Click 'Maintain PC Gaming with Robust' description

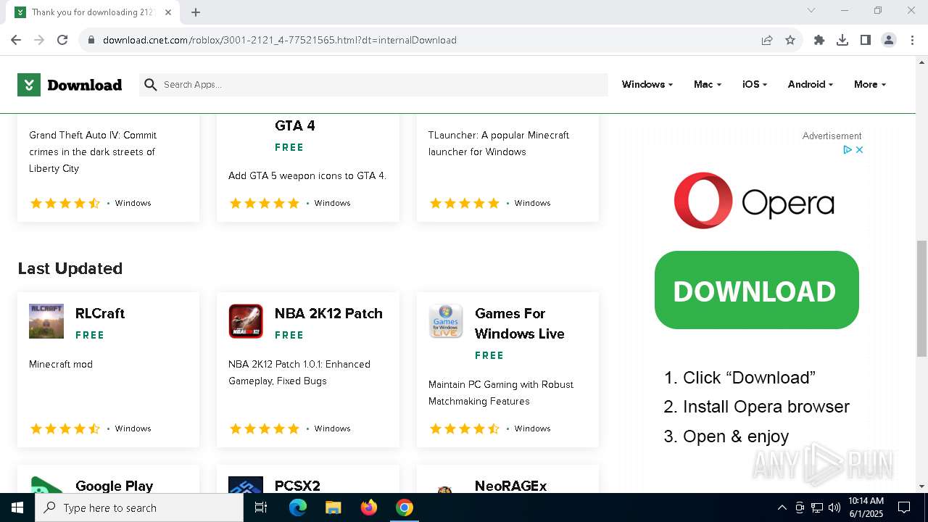(501, 393)
